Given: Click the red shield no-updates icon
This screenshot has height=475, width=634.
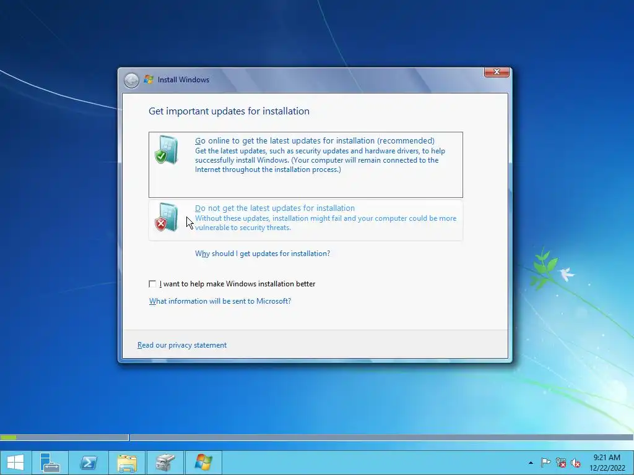Looking at the screenshot, I should (x=166, y=217).
